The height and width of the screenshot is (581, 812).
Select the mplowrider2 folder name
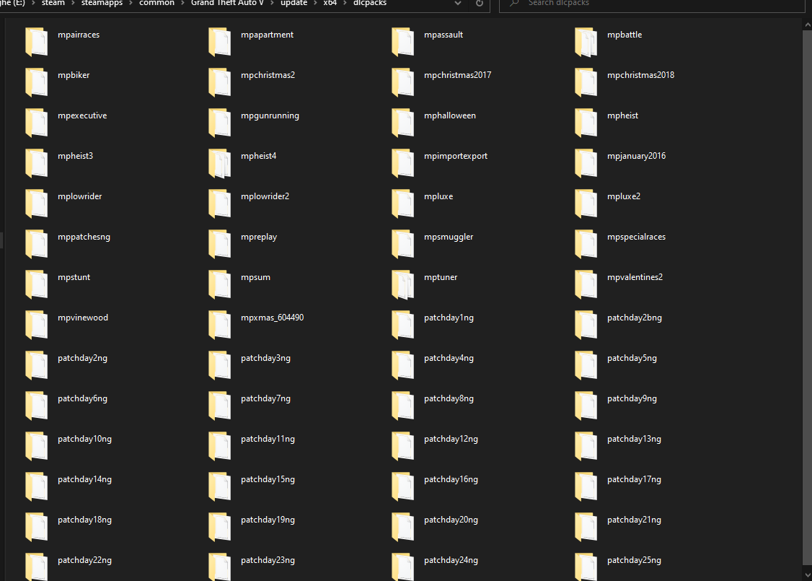(x=265, y=196)
